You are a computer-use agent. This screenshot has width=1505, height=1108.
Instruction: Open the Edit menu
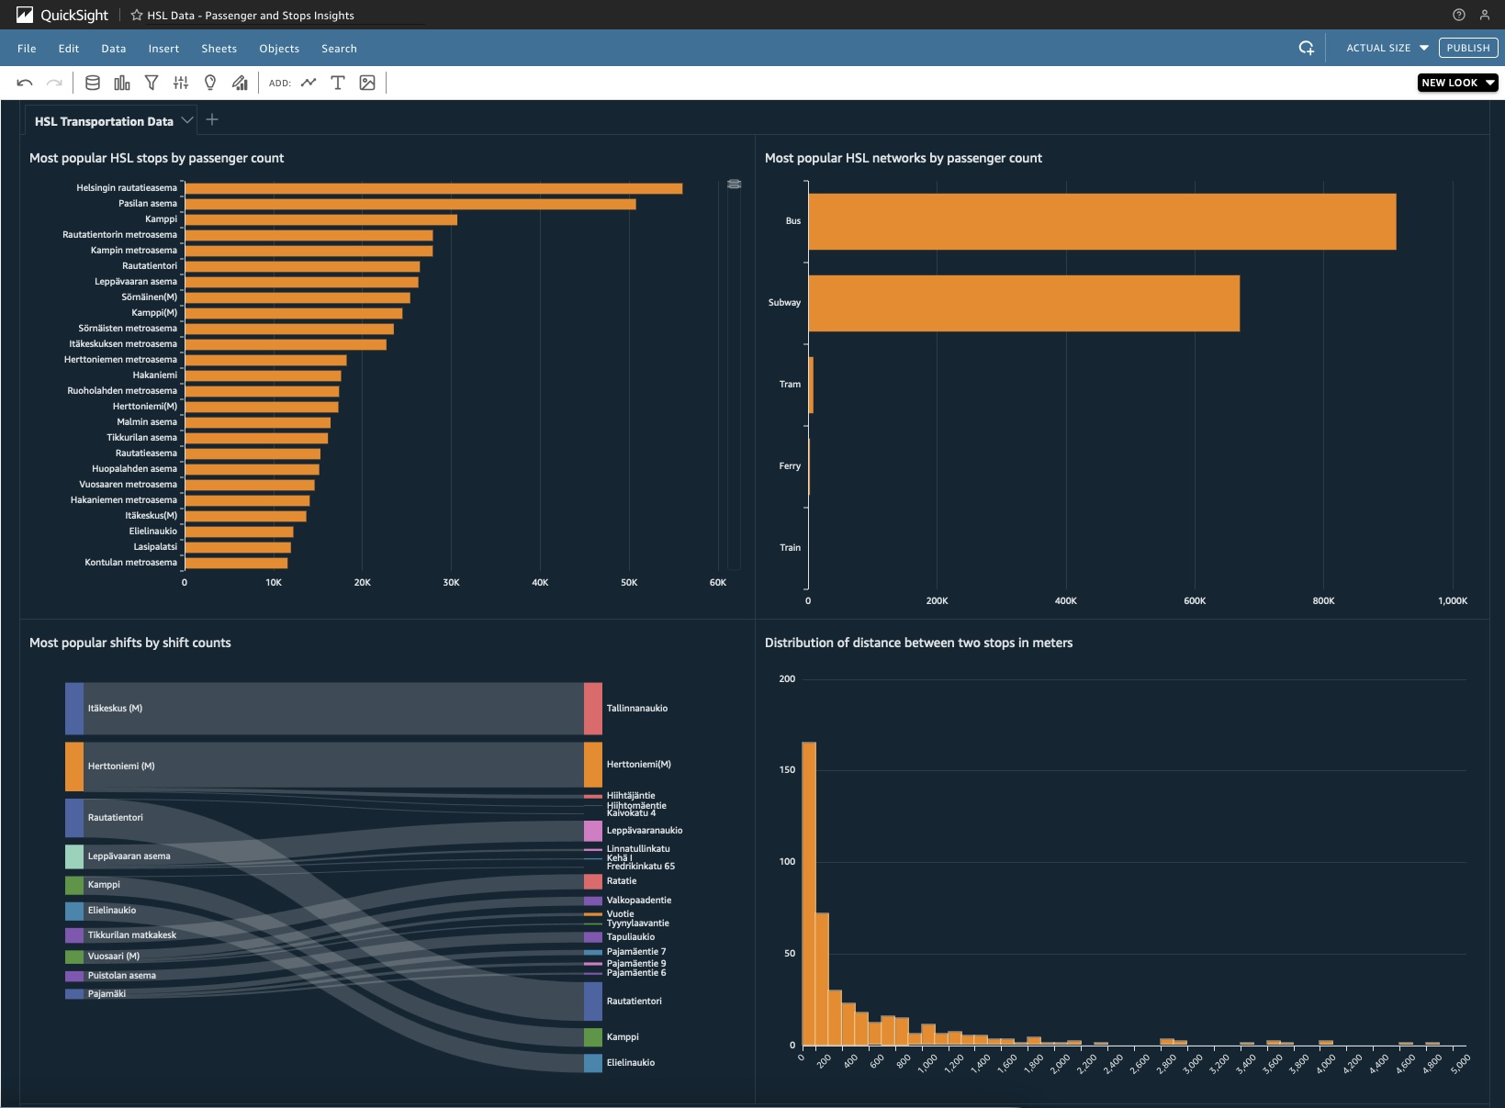pyautogui.click(x=69, y=49)
